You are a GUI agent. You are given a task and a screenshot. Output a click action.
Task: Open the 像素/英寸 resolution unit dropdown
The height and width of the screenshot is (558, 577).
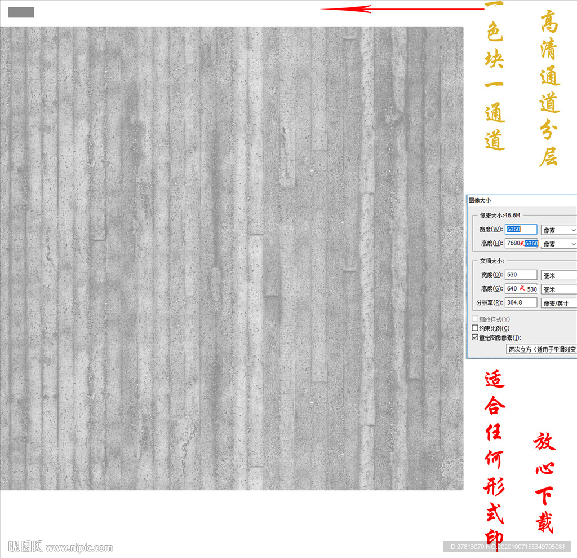pos(558,304)
